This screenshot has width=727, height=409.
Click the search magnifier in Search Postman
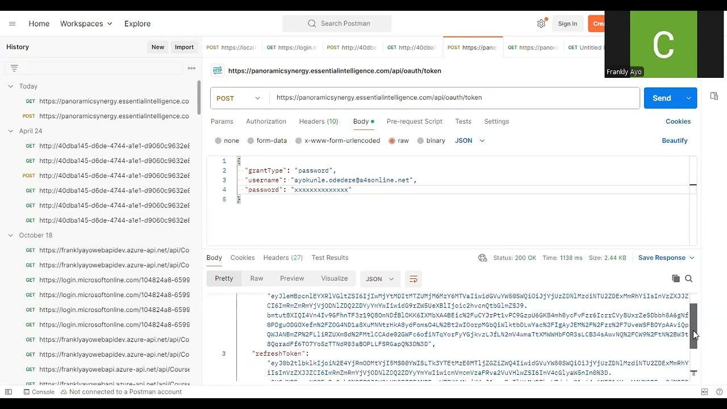tap(312, 24)
